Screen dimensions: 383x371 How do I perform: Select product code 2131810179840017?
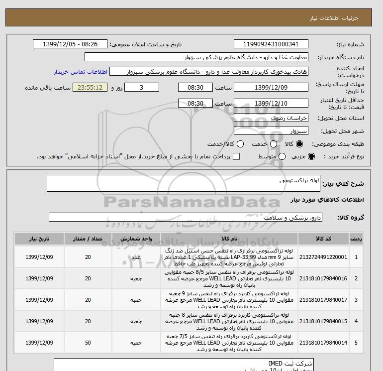click(323, 300)
